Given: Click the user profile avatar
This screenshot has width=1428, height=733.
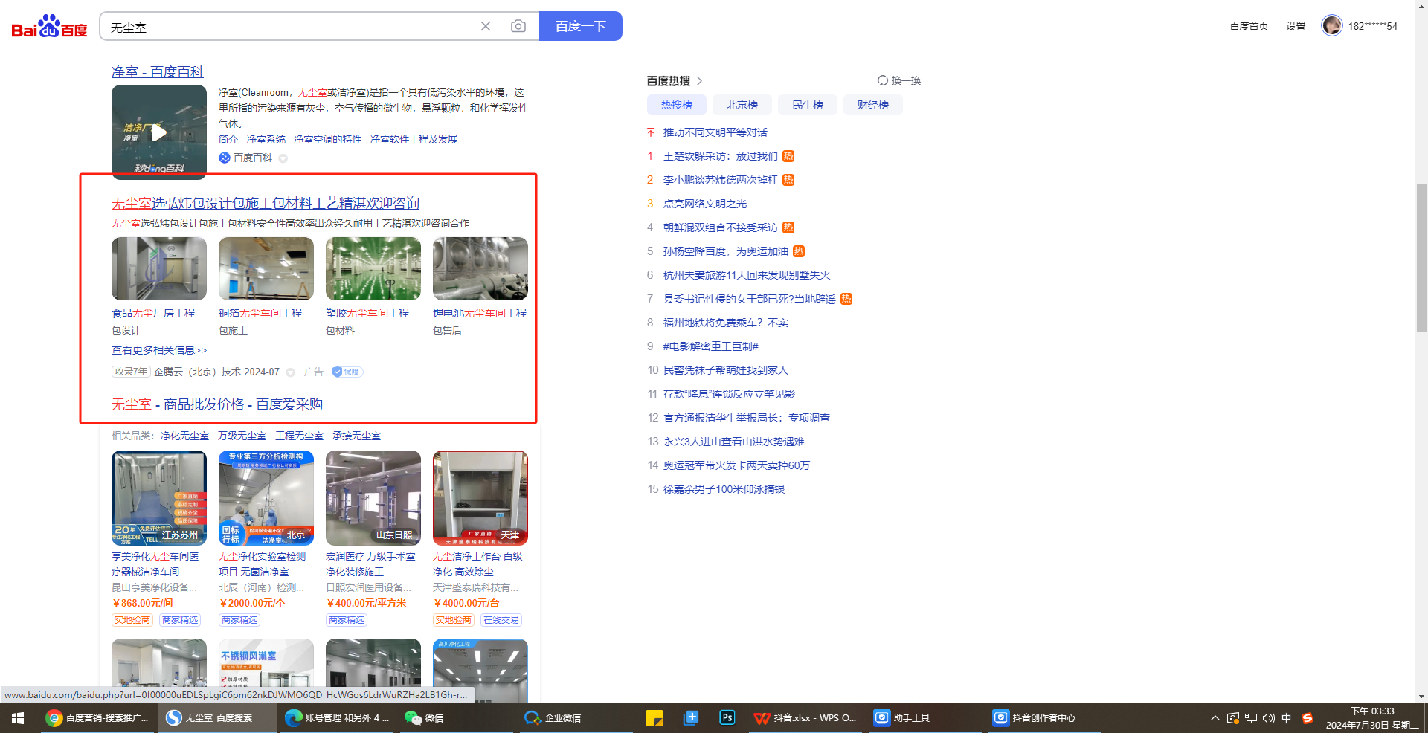Looking at the screenshot, I should click(1331, 25).
